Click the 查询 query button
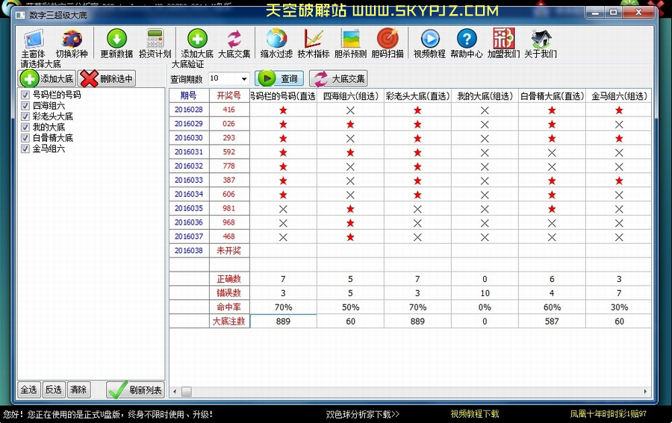The image size is (672, 423). point(279,78)
